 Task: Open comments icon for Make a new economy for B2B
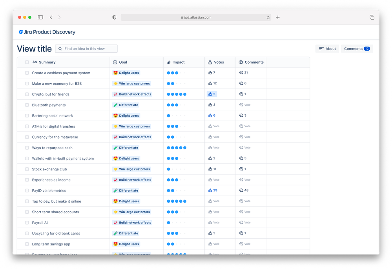[x=241, y=83]
